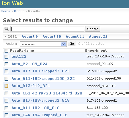Check the box for test123
The image size is (129, 118).
[6, 57]
